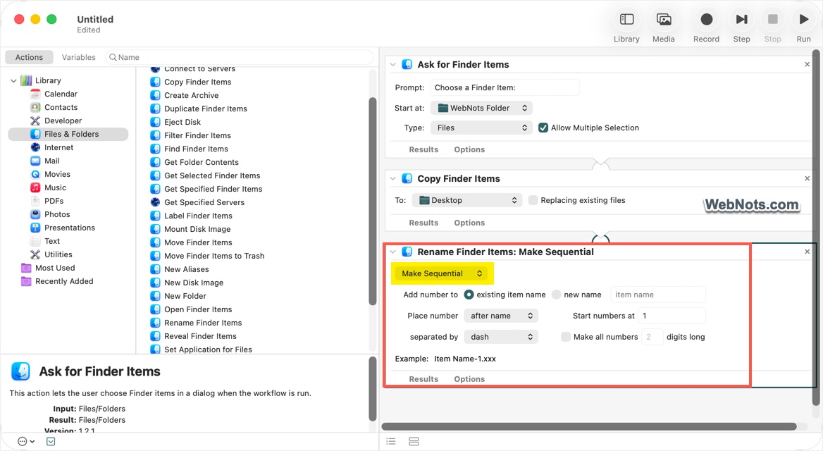Select Contacts in the Library sidebar
Screen dimensions: 823x451
pyautogui.click(x=61, y=107)
